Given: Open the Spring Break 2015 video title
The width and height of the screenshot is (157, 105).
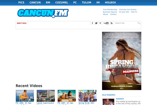Looking at the screenshot, I should (86, 103).
